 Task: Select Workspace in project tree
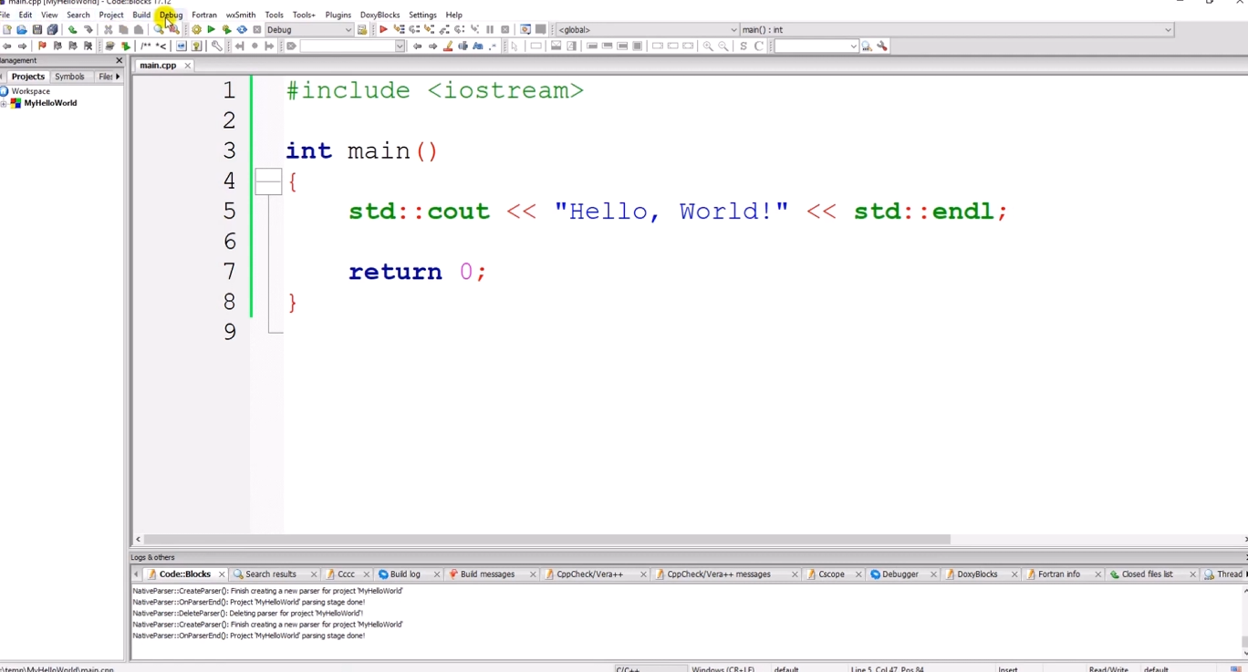point(30,91)
